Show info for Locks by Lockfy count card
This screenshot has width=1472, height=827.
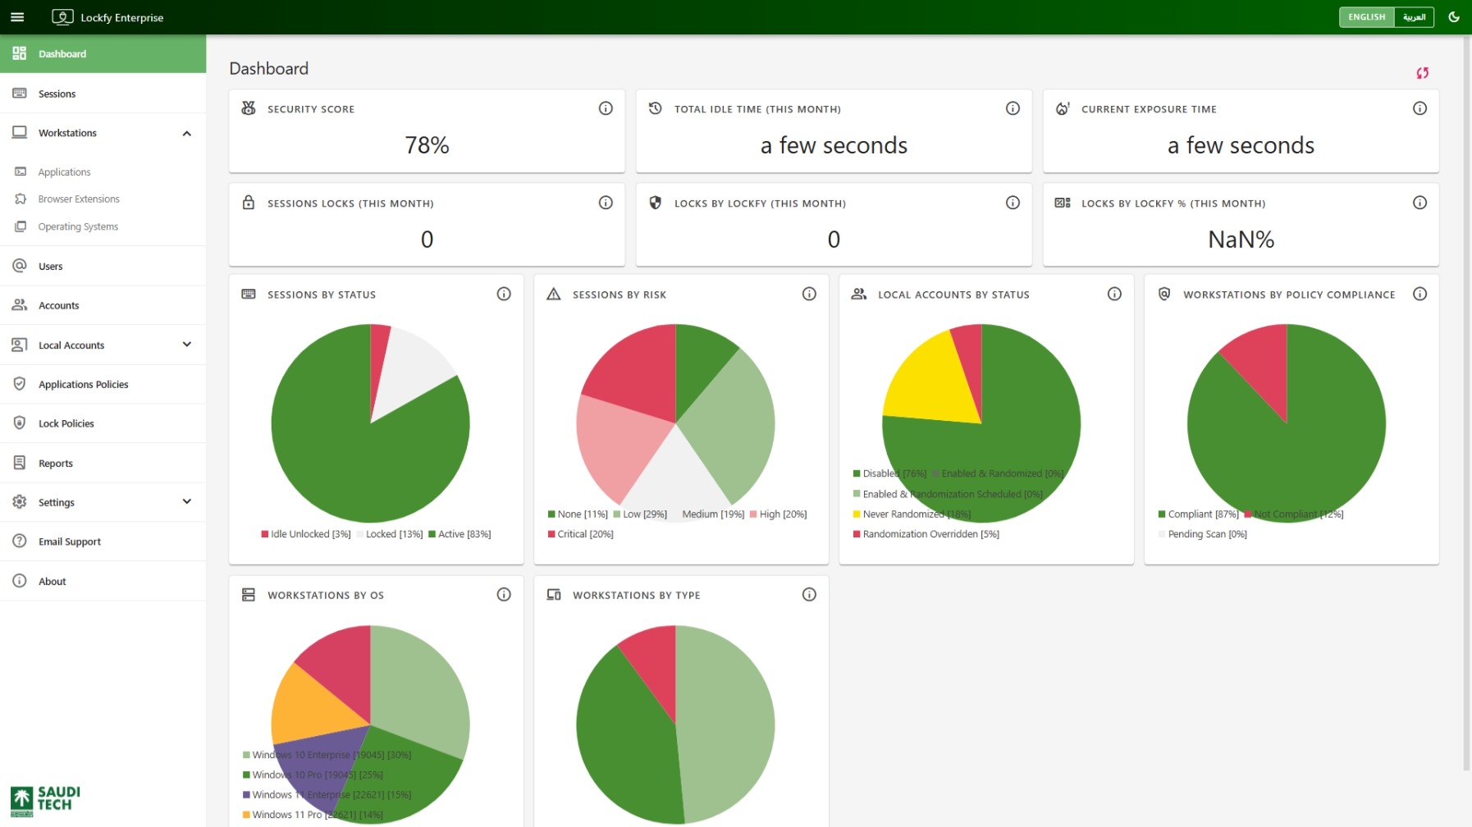pyautogui.click(x=1013, y=203)
